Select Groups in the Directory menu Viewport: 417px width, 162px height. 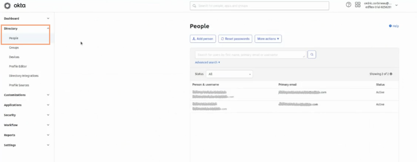(14, 48)
